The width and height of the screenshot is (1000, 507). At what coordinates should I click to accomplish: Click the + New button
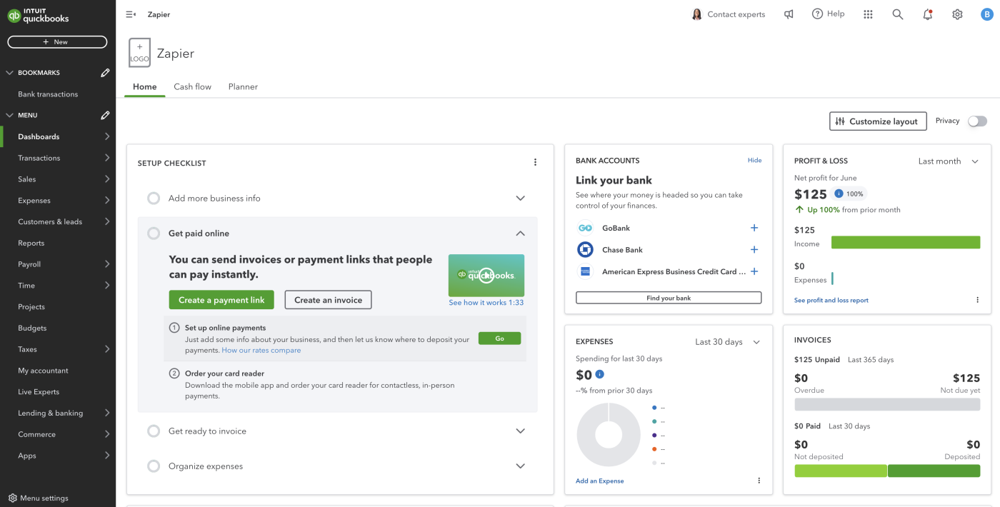point(57,42)
